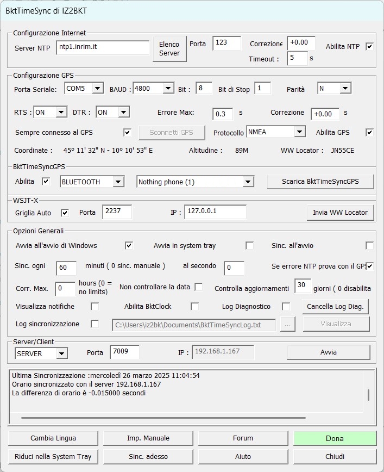Enable Avvia in system tray checkbox
The height and width of the screenshot is (472, 384).
tap(250, 246)
